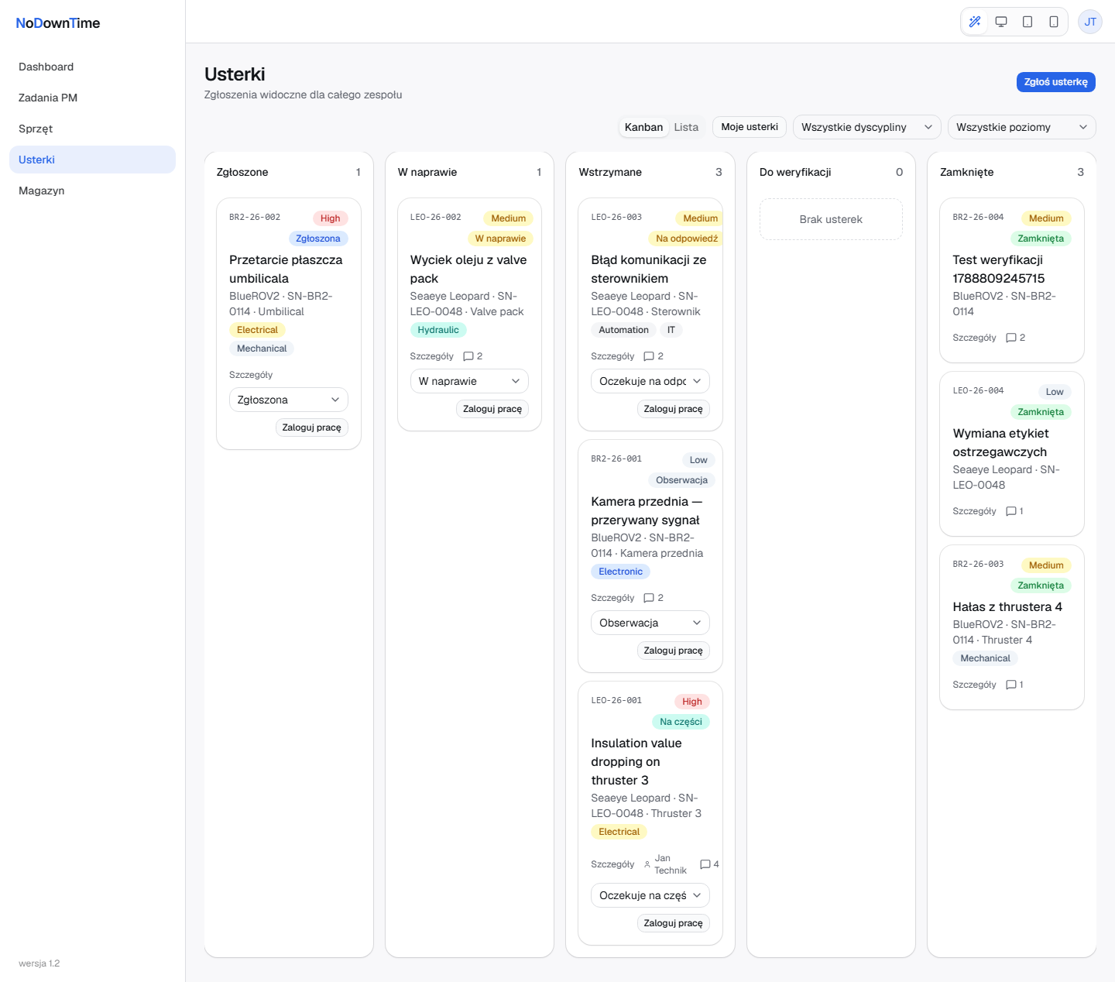Click the High badge on card BR2-26-002
1115x982 pixels.
point(331,218)
